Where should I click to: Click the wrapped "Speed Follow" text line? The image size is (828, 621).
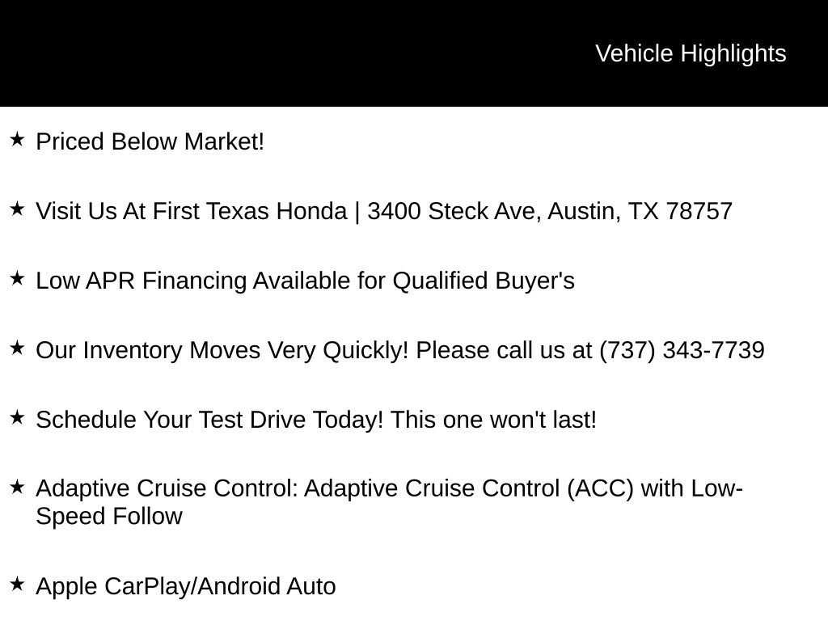109,517
